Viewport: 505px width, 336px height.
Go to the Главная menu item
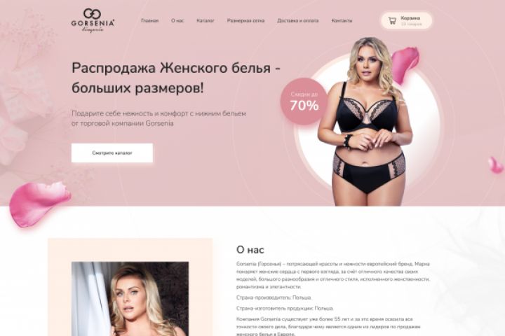[x=150, y=20]
